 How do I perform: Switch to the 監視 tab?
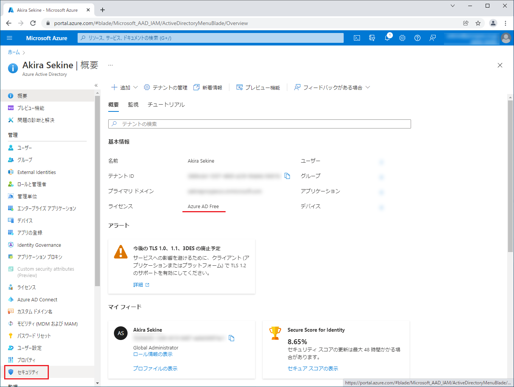pos(133,105)
